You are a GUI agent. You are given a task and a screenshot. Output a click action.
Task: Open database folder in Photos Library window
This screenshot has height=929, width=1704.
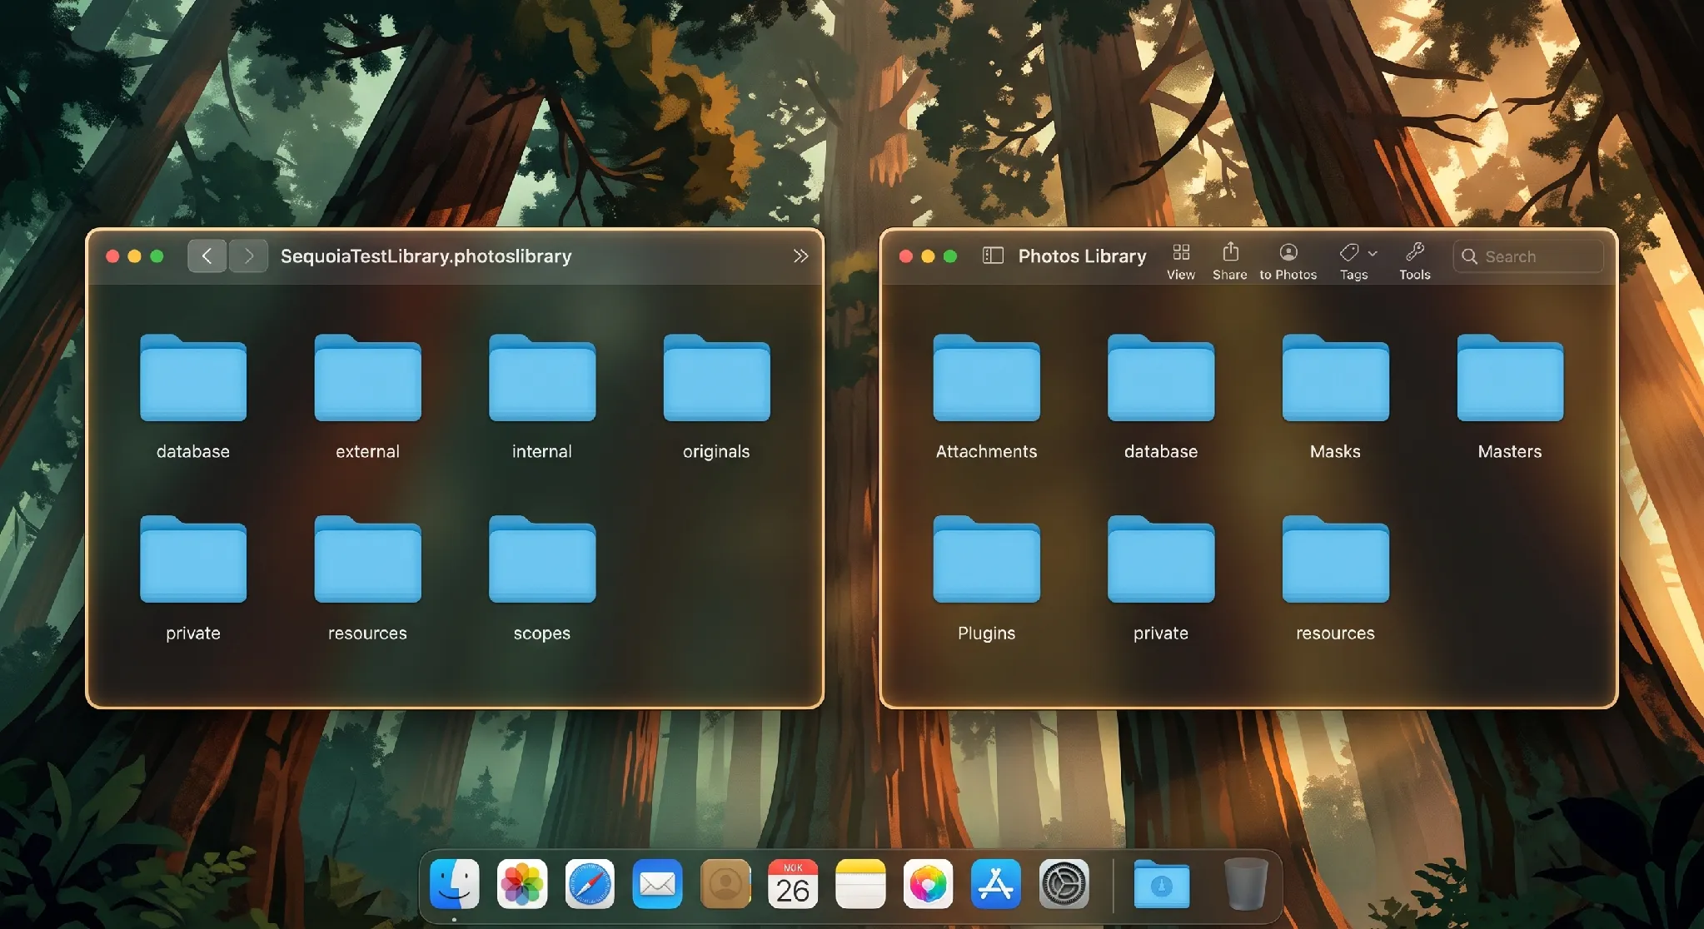(1161, 378)
